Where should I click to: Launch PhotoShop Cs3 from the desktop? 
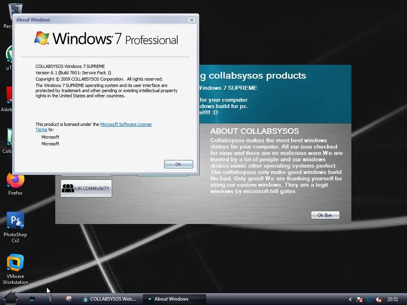pos(16,227)
